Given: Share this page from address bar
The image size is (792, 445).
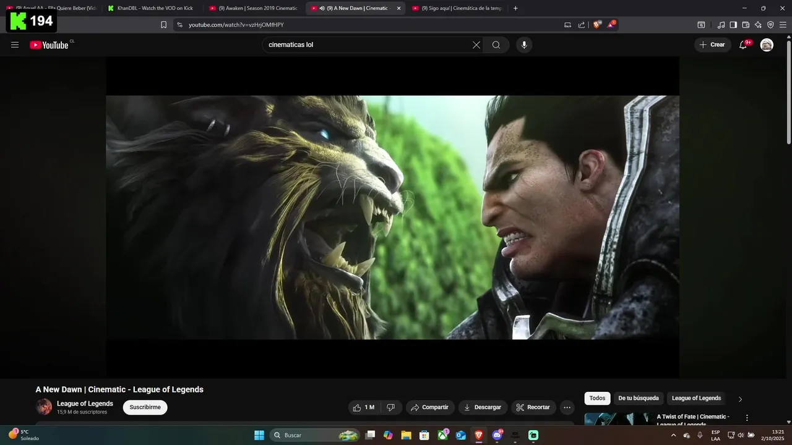Looking at the screenshot, I should pyautogui.click(x=582, y=25).
